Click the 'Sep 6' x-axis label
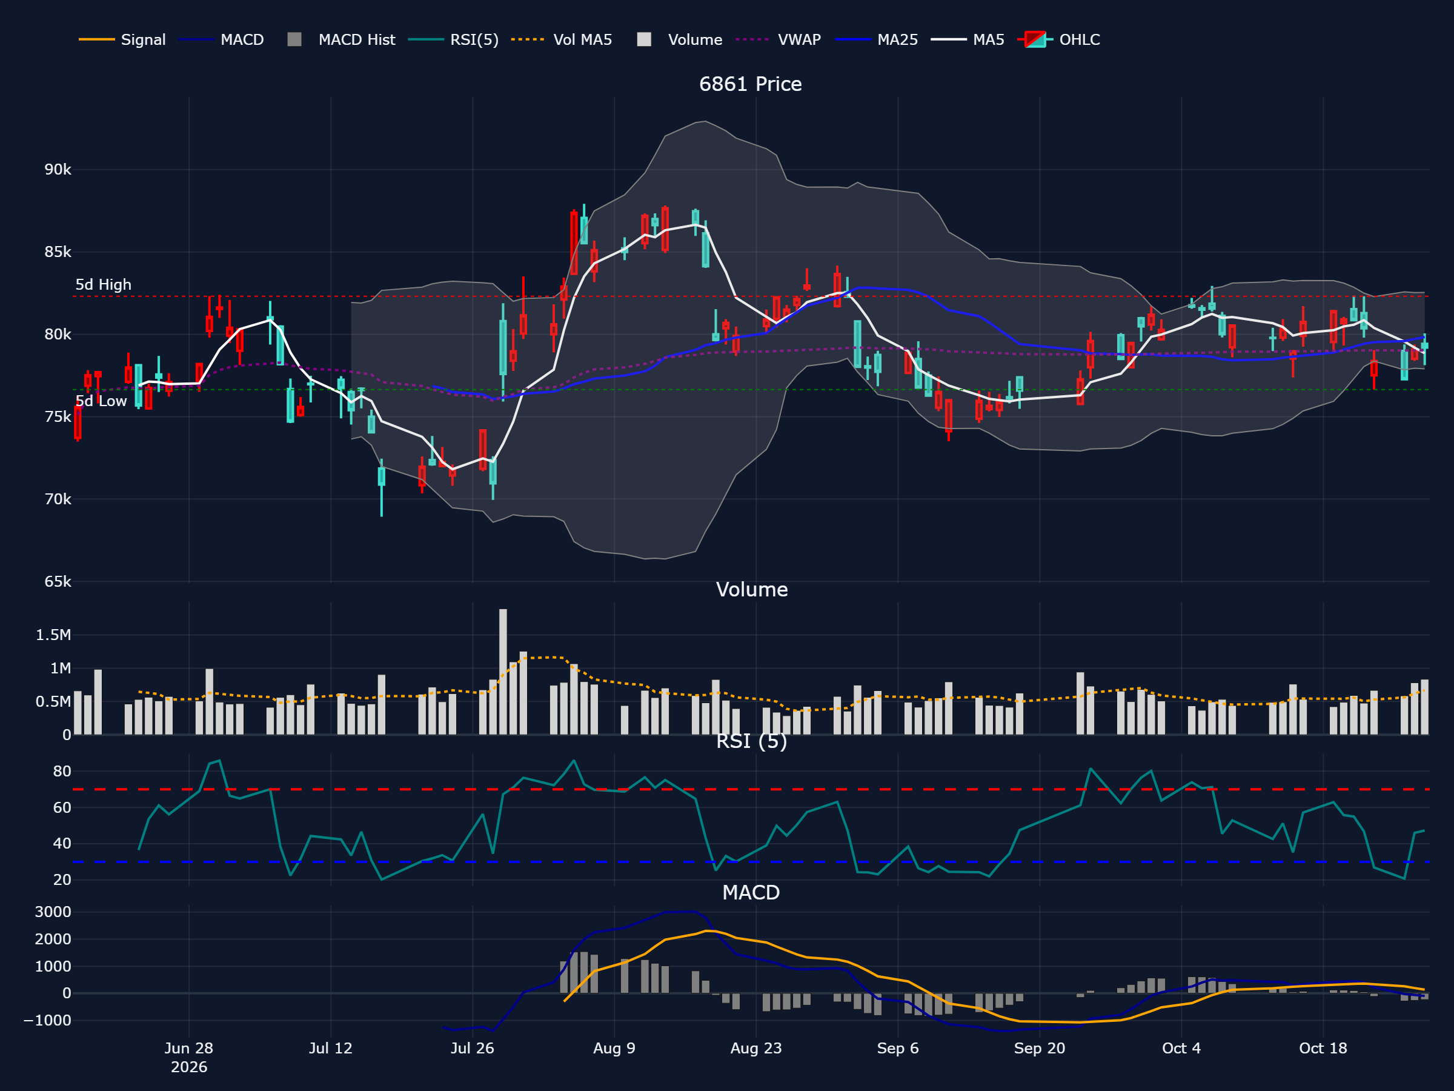1454x1091 pixels. pyautogui.click(x=898, y=1048)
